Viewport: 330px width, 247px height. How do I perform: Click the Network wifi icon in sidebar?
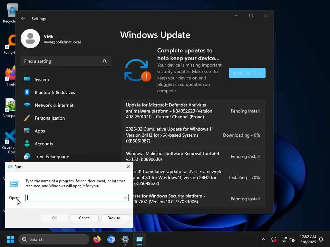pos(27,105)
